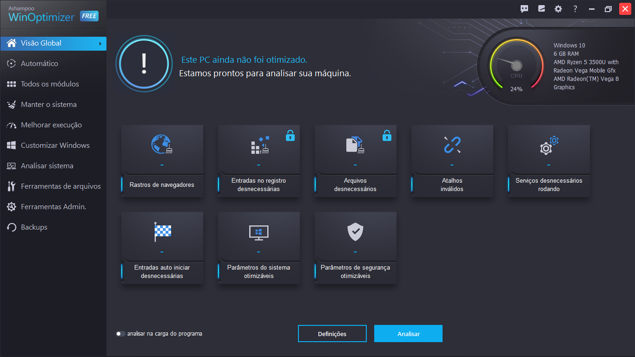Expand the arrow next to Visão Global
The width and height of the screenshot is (635, 357).
click(x=100, y=44)
